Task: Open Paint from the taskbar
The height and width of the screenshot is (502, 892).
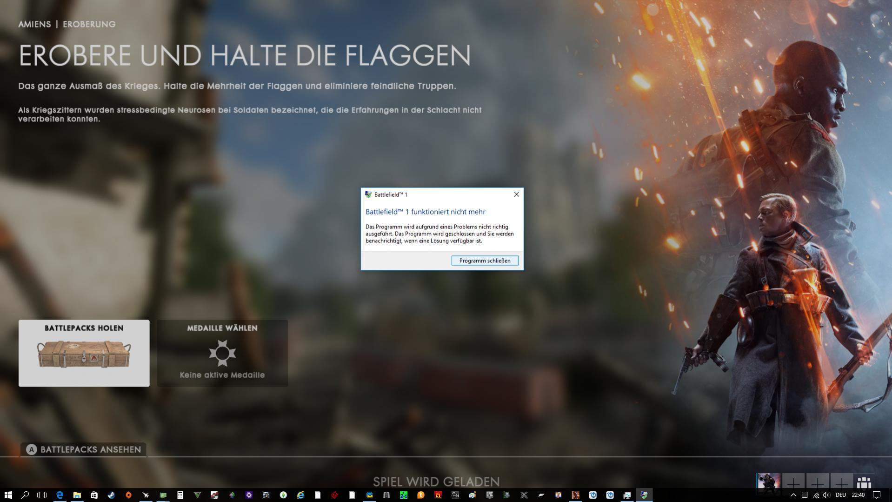Action: pos(472,495)
